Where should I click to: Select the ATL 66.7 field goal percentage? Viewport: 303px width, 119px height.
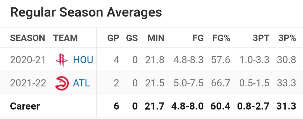[220, 83]
